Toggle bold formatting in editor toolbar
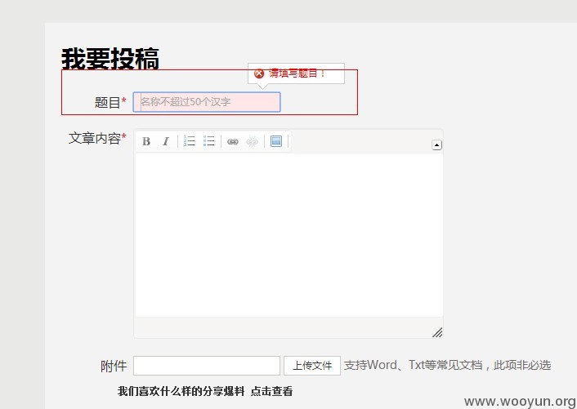 146,141
